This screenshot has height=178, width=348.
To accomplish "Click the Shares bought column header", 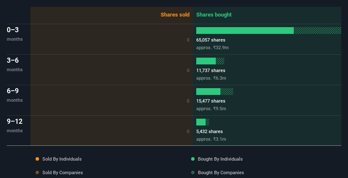I will pyautogui.click(x=214, y=15).
